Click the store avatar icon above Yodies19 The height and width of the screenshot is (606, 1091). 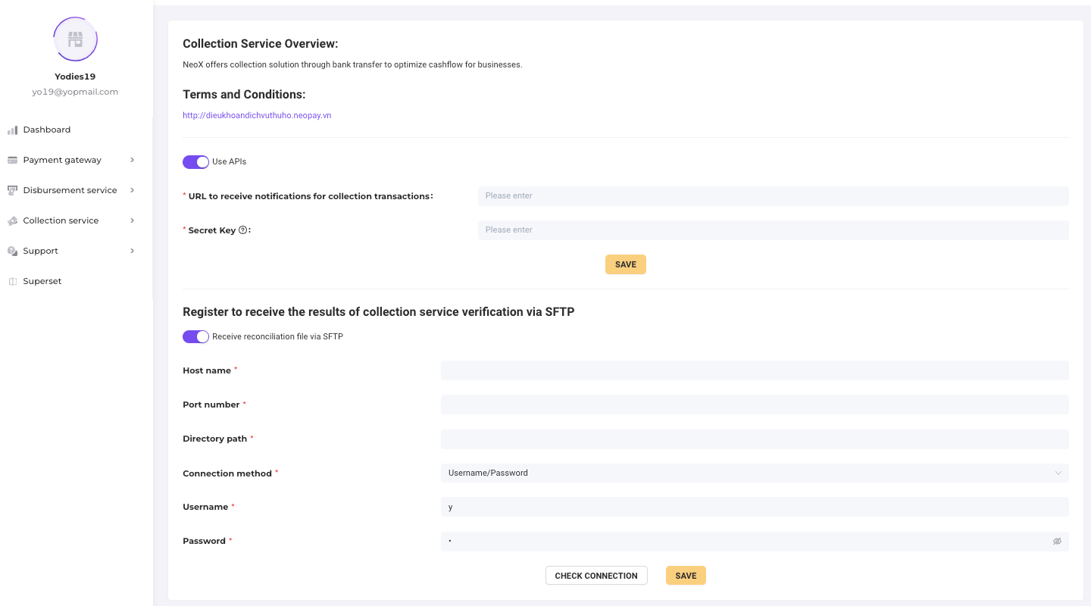[75, 39]
